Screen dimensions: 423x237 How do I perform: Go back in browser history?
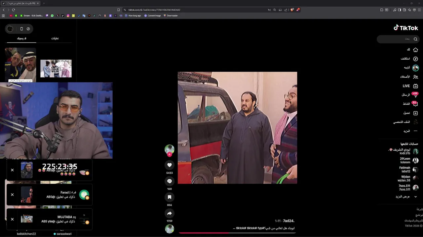tap(4, 10)
